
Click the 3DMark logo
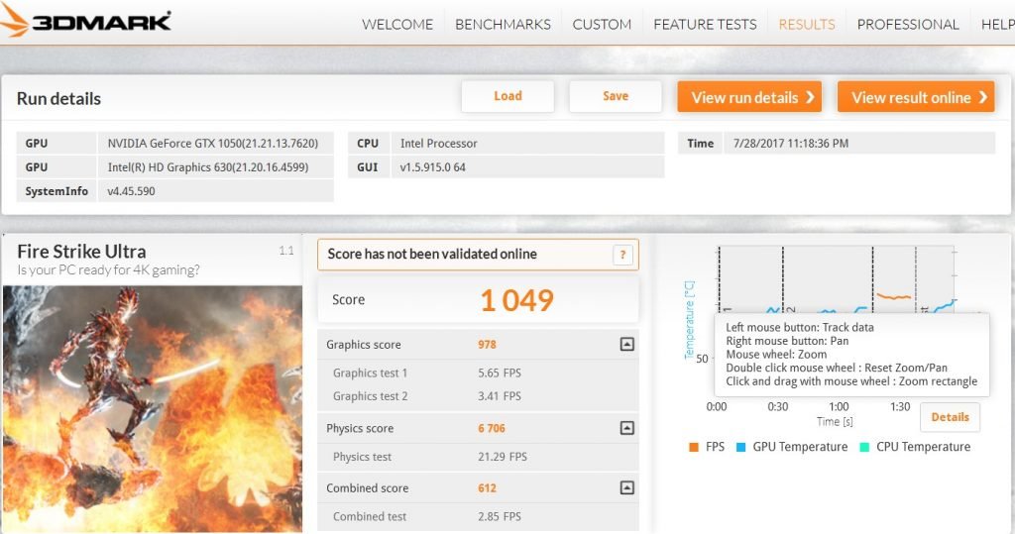tap(85, 21)
